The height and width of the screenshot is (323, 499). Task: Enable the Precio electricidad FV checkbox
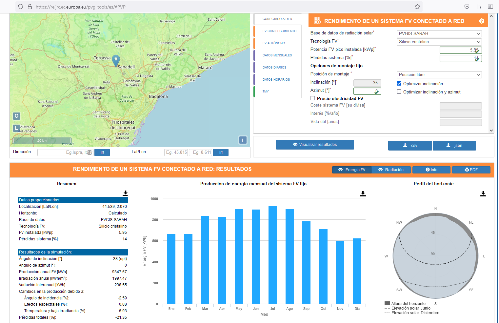click(313, 98)
